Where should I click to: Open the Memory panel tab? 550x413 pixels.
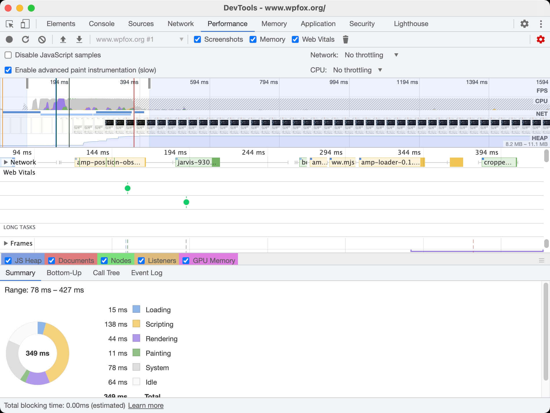274,24
